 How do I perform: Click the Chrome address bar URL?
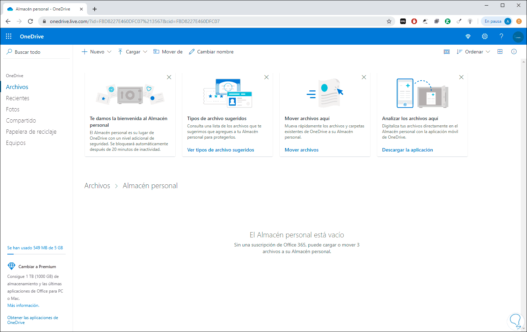point(135,21)
